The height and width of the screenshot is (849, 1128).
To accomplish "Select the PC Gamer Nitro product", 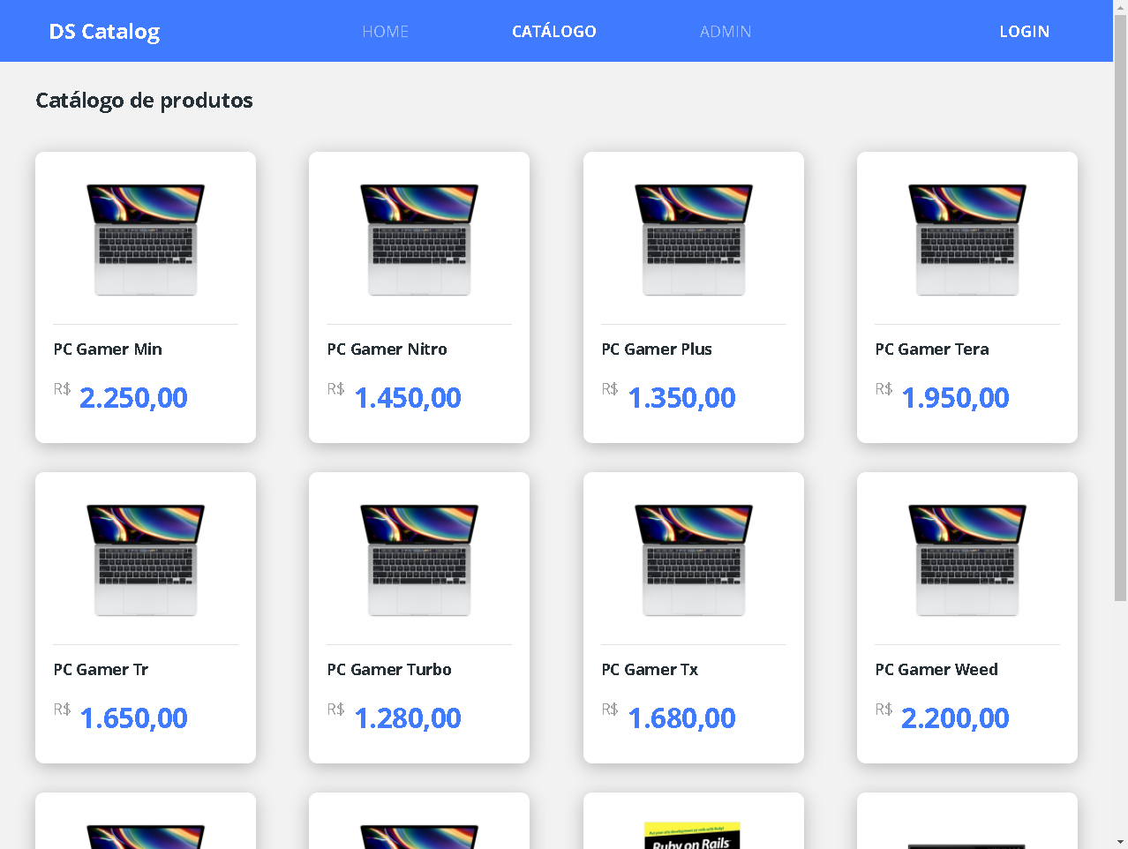I will (387, 349).
